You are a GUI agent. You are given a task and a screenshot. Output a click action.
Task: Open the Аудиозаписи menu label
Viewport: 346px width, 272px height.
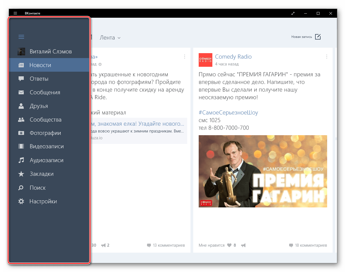46,160
